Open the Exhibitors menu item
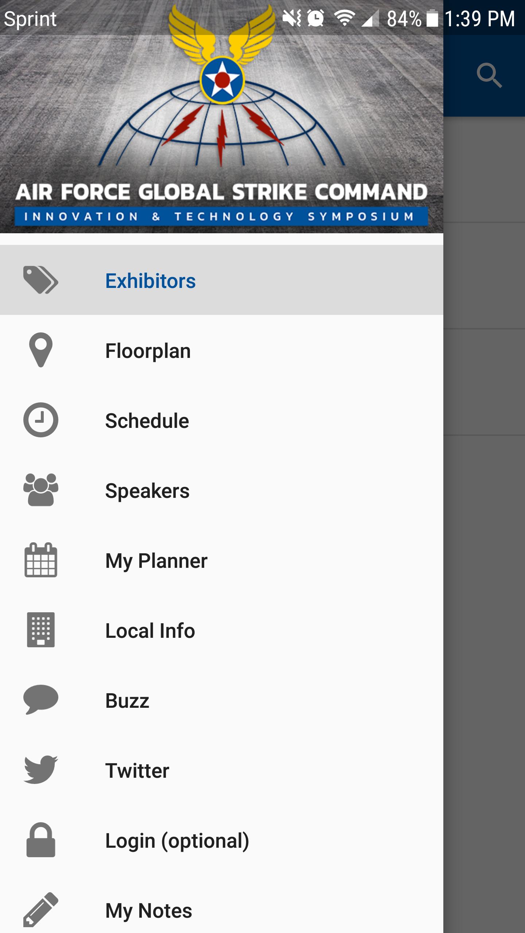The height and width of the screenshot is (933, 525). click(x=150, y=281)
